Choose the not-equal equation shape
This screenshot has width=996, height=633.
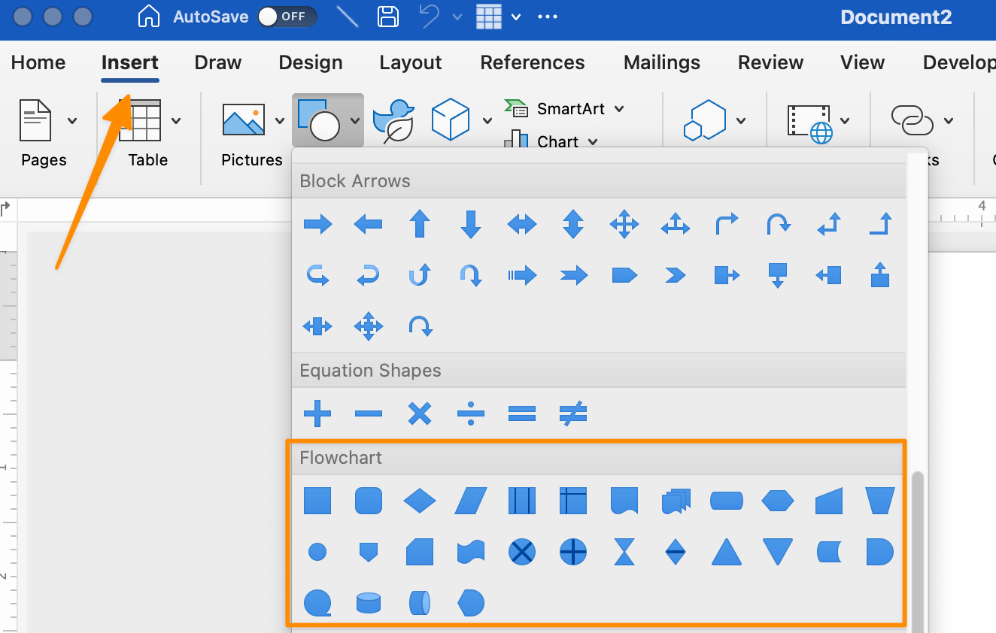click(x=572, y=413)
